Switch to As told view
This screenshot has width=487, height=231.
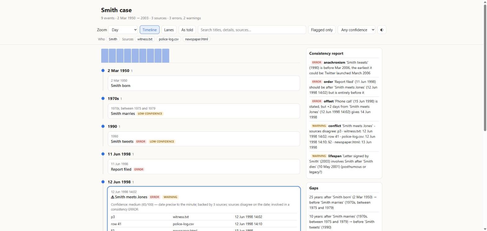(x=187, y=30)
